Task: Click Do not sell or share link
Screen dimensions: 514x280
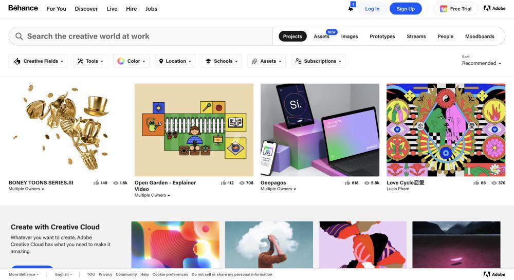Action: click(x=232, y=274)
